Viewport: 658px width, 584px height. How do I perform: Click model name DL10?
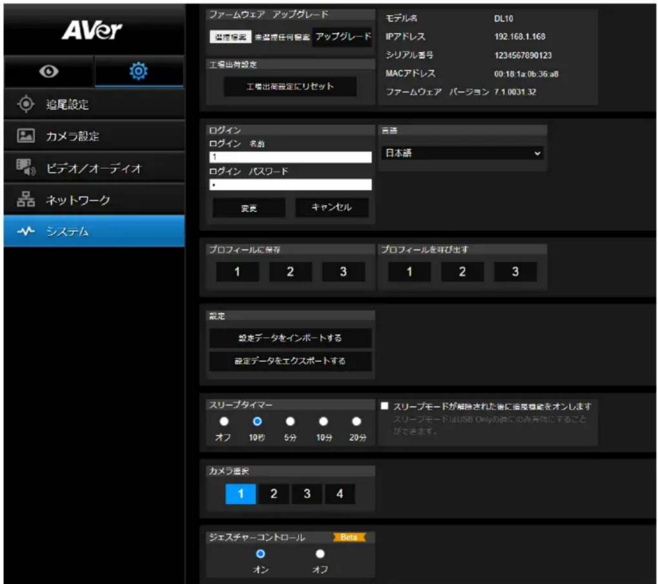tap(504, 19)
